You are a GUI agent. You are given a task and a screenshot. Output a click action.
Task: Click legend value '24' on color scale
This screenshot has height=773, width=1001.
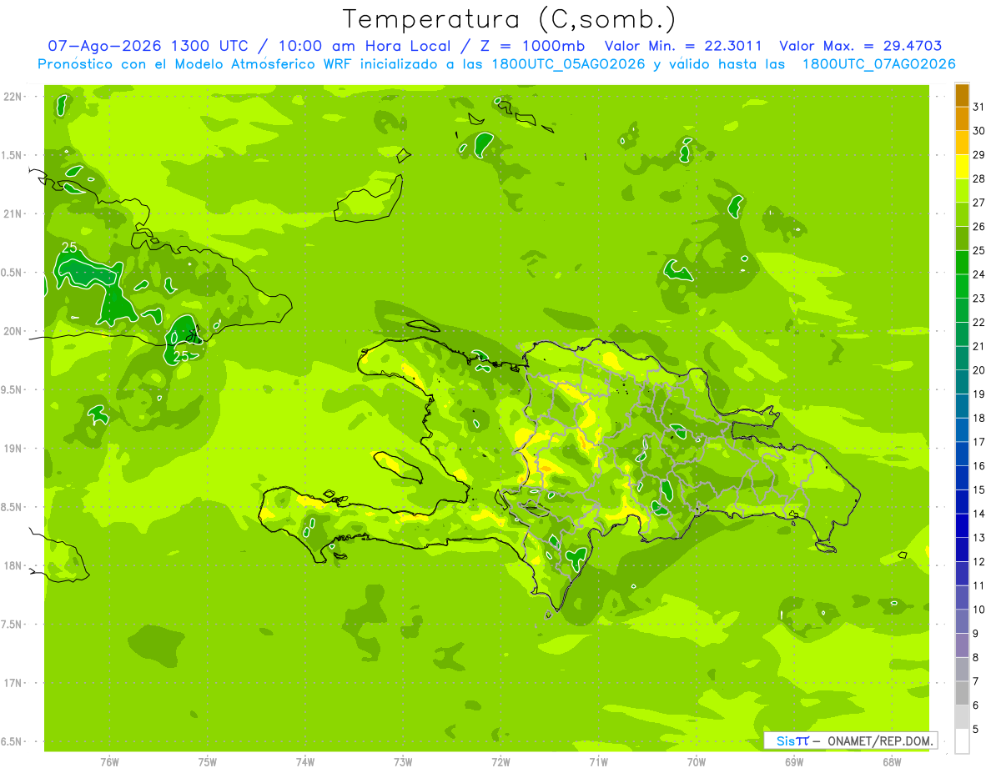(x=978, y=274)
